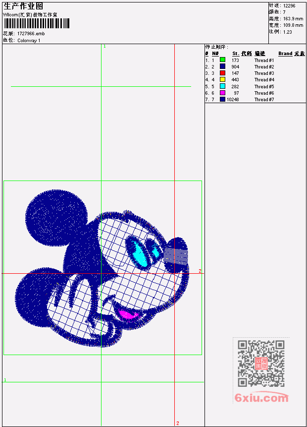Click the barcode under the Wilcom header

[x=37, y=23]
